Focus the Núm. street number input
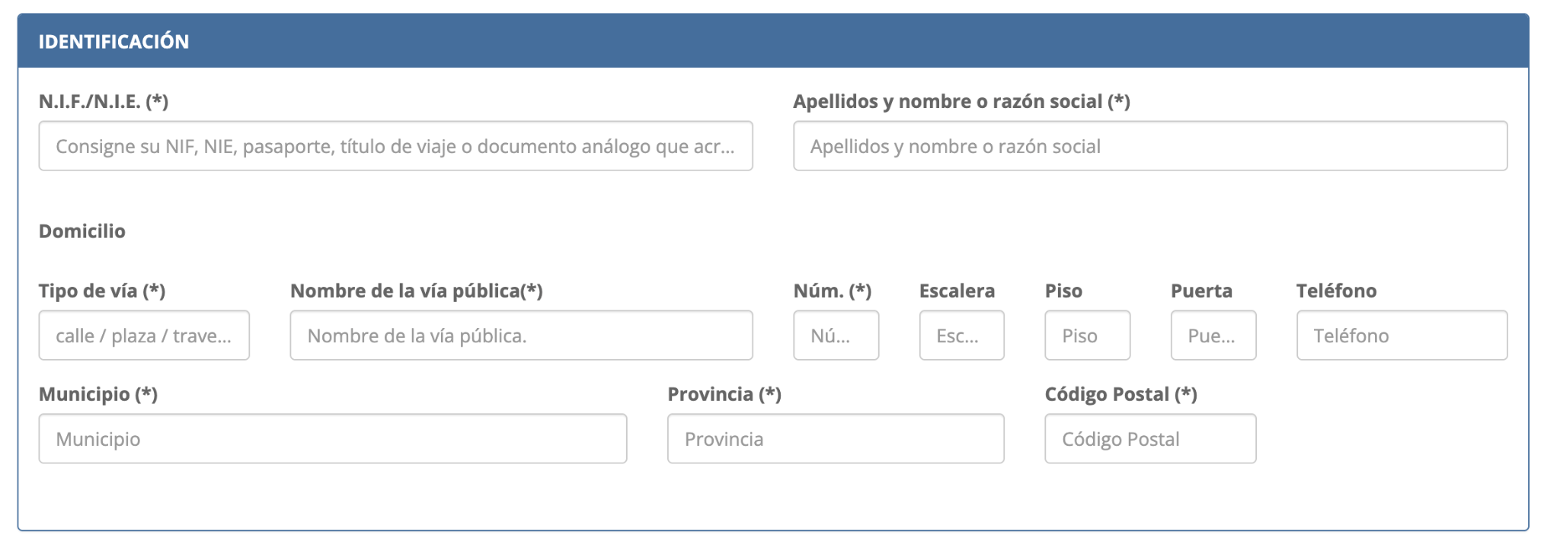The height and width of the screenshot is (547, 1560). [836, 336]
